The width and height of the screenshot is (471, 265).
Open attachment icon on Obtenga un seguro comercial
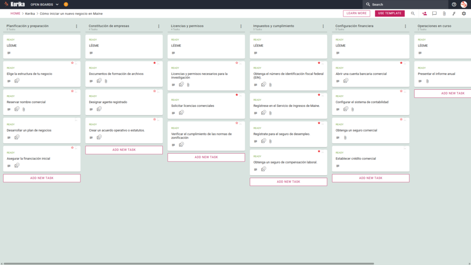[345, 138]
